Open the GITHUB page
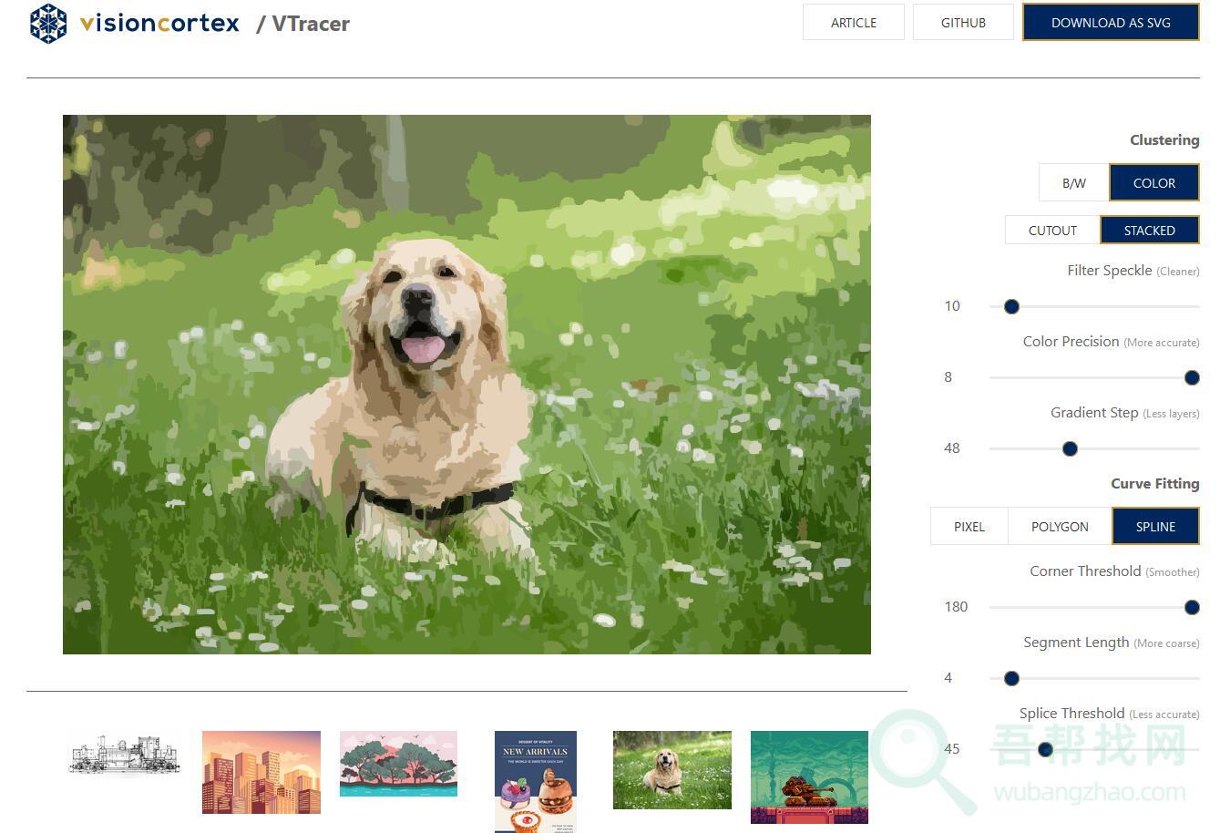This screenshot has width=1220, height=833. (x=963, y=23)
